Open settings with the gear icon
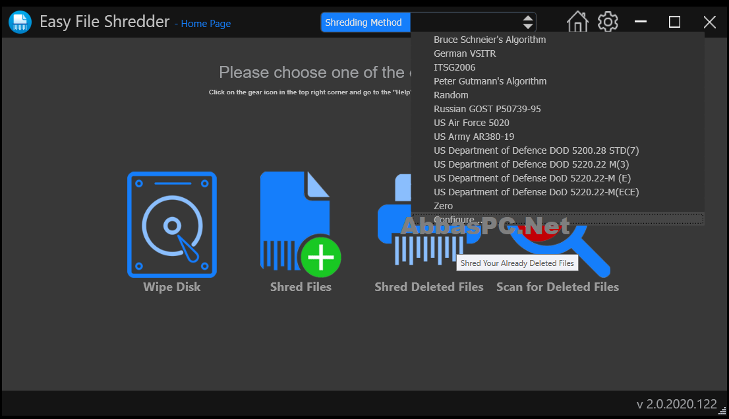 point(608,21)
